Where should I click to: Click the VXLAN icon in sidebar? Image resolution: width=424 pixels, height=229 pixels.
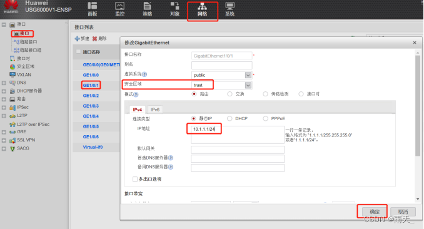(12, 74)
